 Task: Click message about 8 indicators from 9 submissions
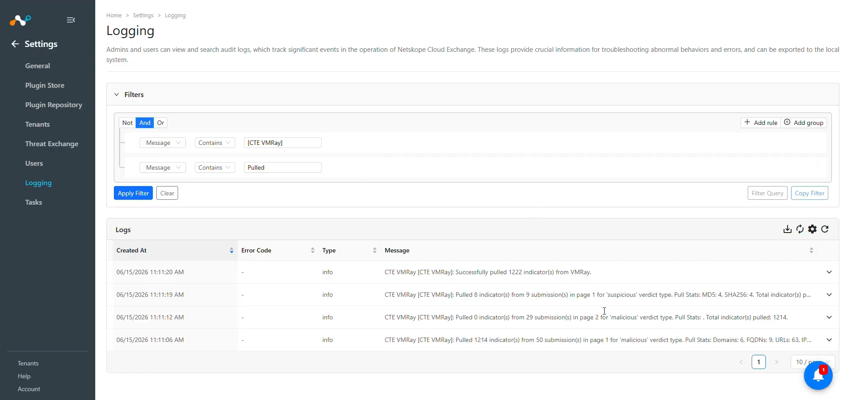pos(598,295)
